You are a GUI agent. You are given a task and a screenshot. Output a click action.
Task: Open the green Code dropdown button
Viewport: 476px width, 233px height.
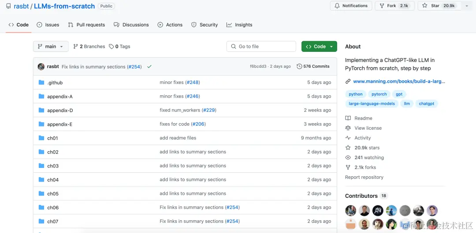pyautogui.click(x=319, y=46)
